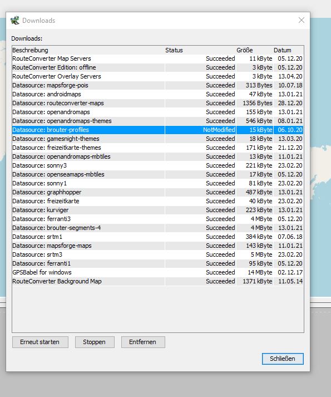Click the date 28.12.20 cell

[x=288, y=103]
